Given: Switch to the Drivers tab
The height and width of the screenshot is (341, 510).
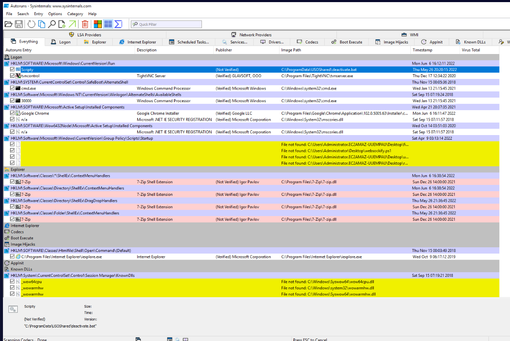Looking at the screenshot, I should point(272,42).
